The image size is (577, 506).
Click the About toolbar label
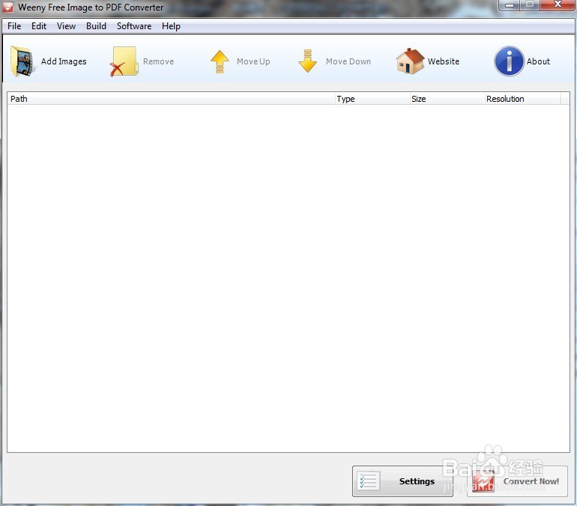pos(538,61)
